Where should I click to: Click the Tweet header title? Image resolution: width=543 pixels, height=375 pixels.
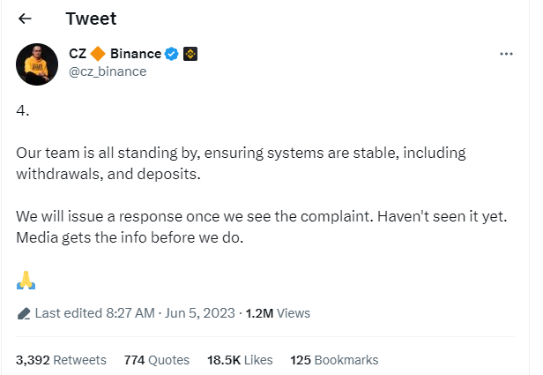coord(91,19)
